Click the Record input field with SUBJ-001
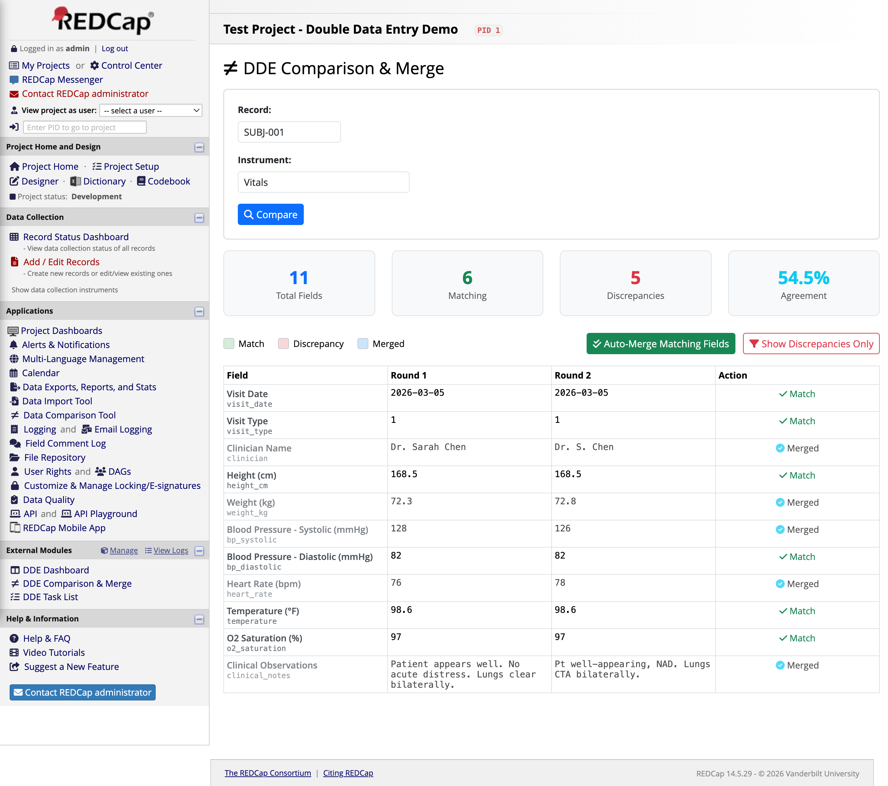 (x=289, y=132)
